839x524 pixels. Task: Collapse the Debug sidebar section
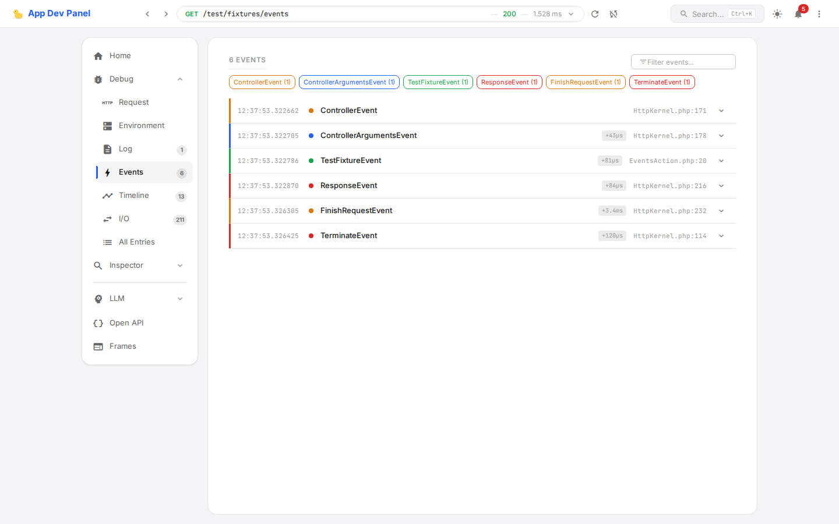click(180, 79)
